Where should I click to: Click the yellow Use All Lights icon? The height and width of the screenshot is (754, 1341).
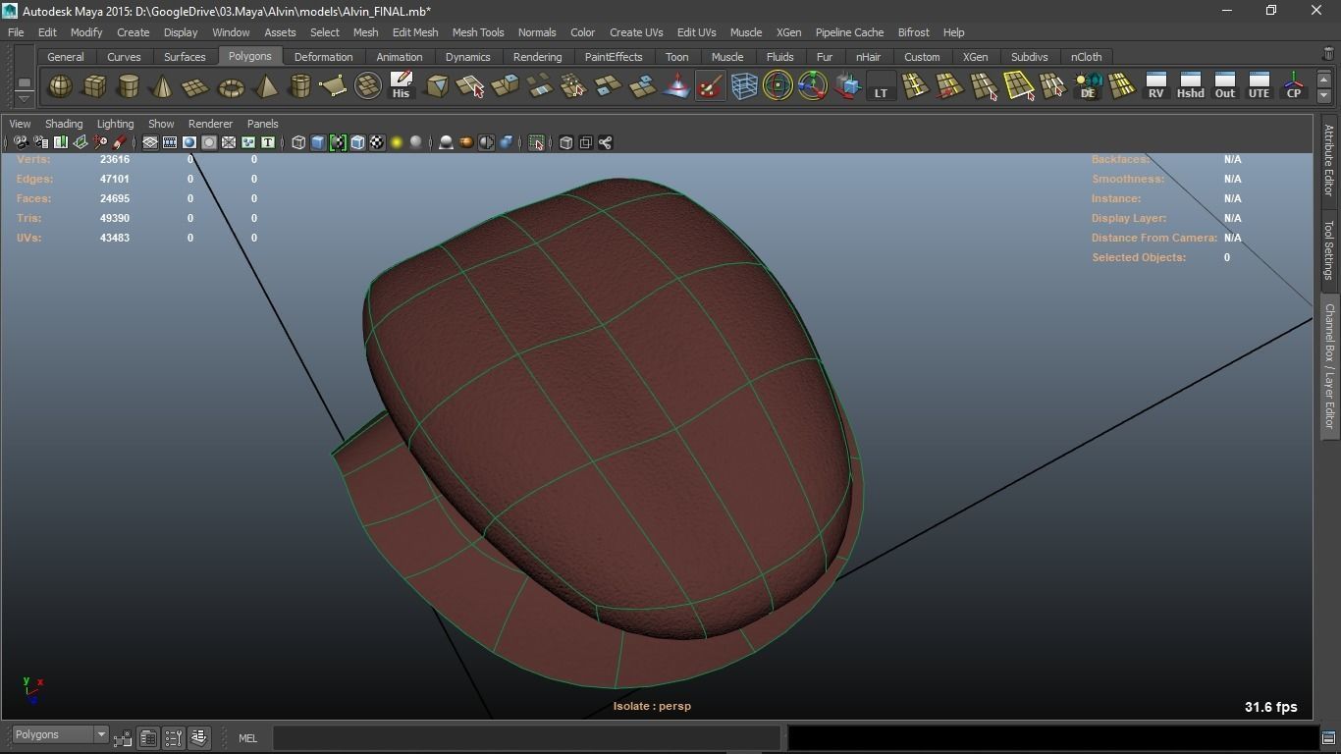pos(397,142)
